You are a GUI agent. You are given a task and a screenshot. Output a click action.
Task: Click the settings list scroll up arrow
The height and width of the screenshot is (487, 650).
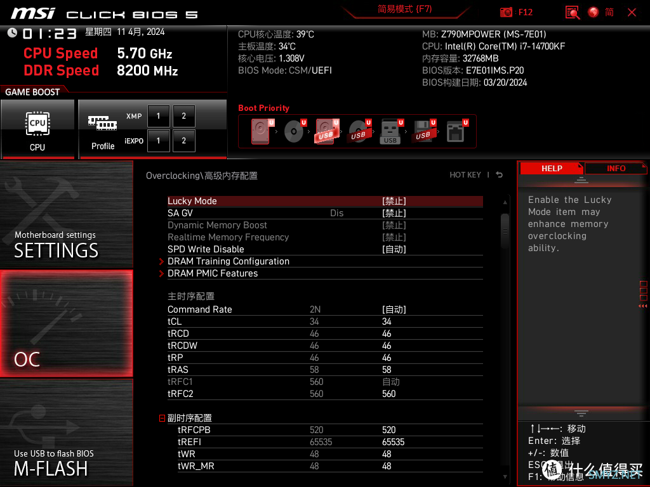point(505,202)
